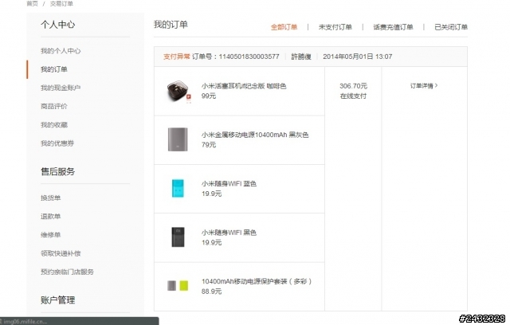Open the 首页 breadcrumb link
Image resolution: width=510 pixels, height=325 pixels.
[32, 3]
